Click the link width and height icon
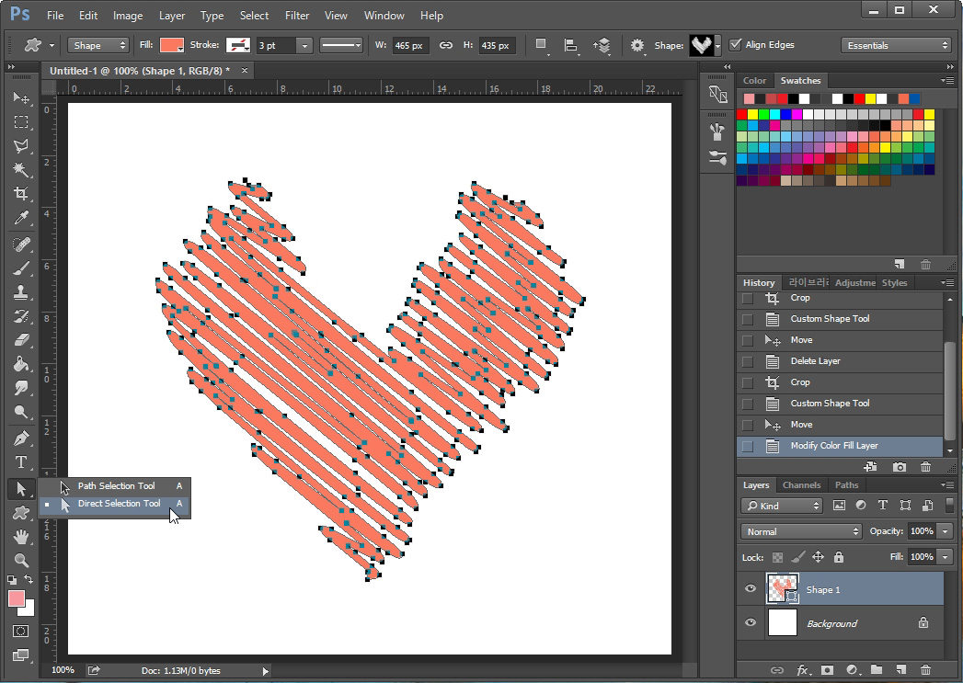The width and height of the screenshot is (963, 683). tap(446, 45)
